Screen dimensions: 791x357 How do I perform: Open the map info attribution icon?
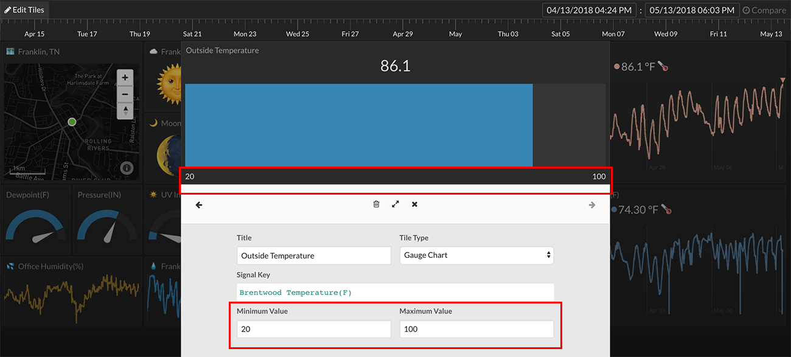(127, 168)
